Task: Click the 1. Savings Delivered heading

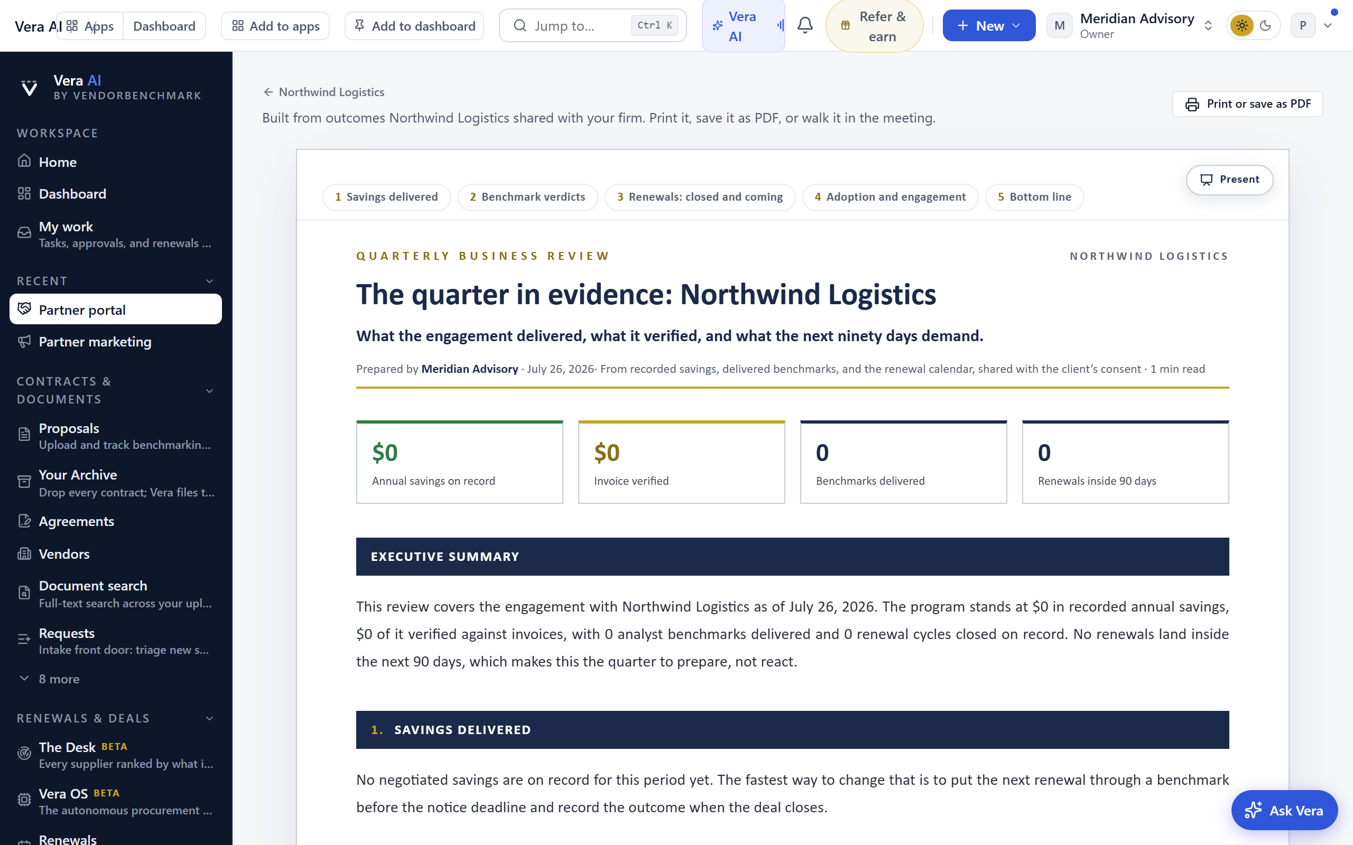Action: click(x=792, y=730)
